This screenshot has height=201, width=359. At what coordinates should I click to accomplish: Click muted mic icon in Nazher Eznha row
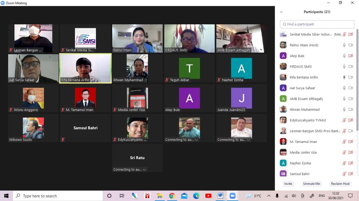pyautogui.click(x=344, y=163)
